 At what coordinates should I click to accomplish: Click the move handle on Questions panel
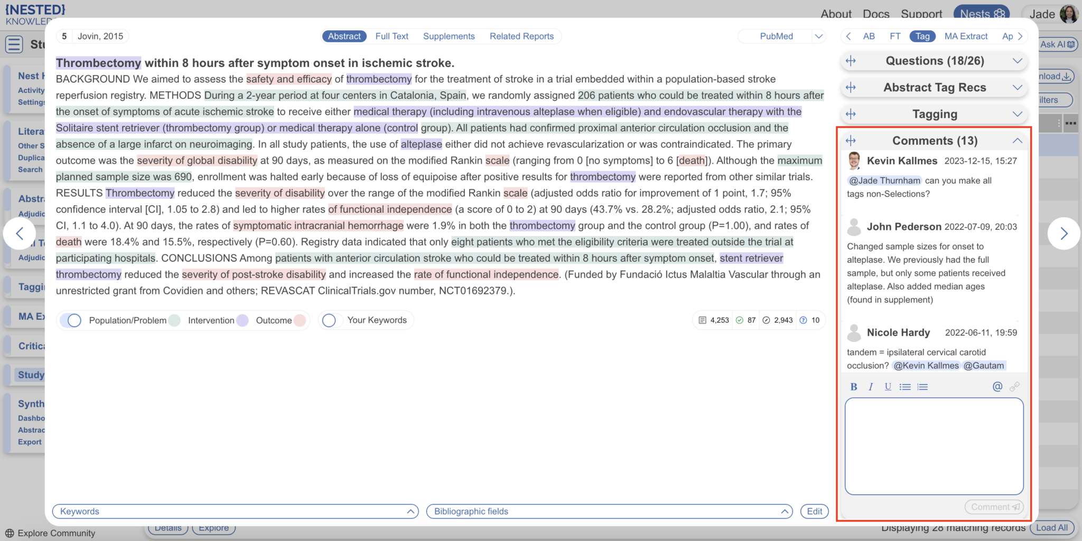(851, 61)
